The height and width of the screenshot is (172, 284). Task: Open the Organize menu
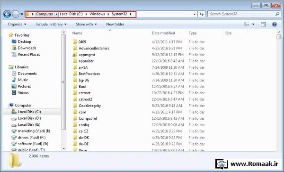[x=17, y=24]
